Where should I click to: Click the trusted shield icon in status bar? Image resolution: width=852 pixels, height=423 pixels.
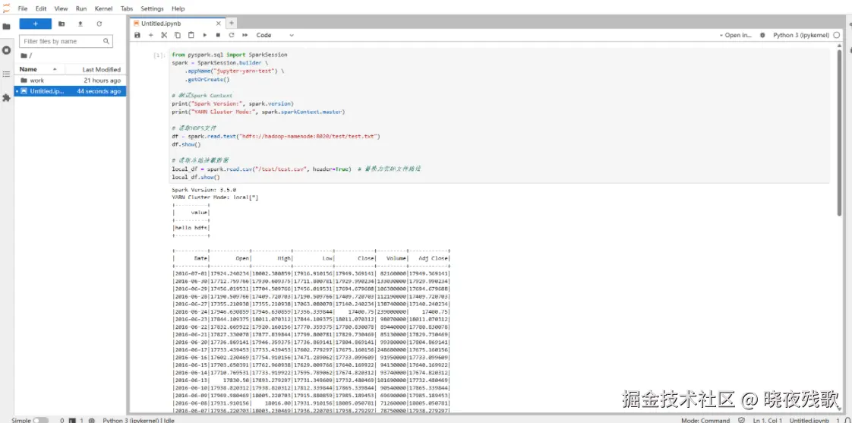tap(742, 420)
